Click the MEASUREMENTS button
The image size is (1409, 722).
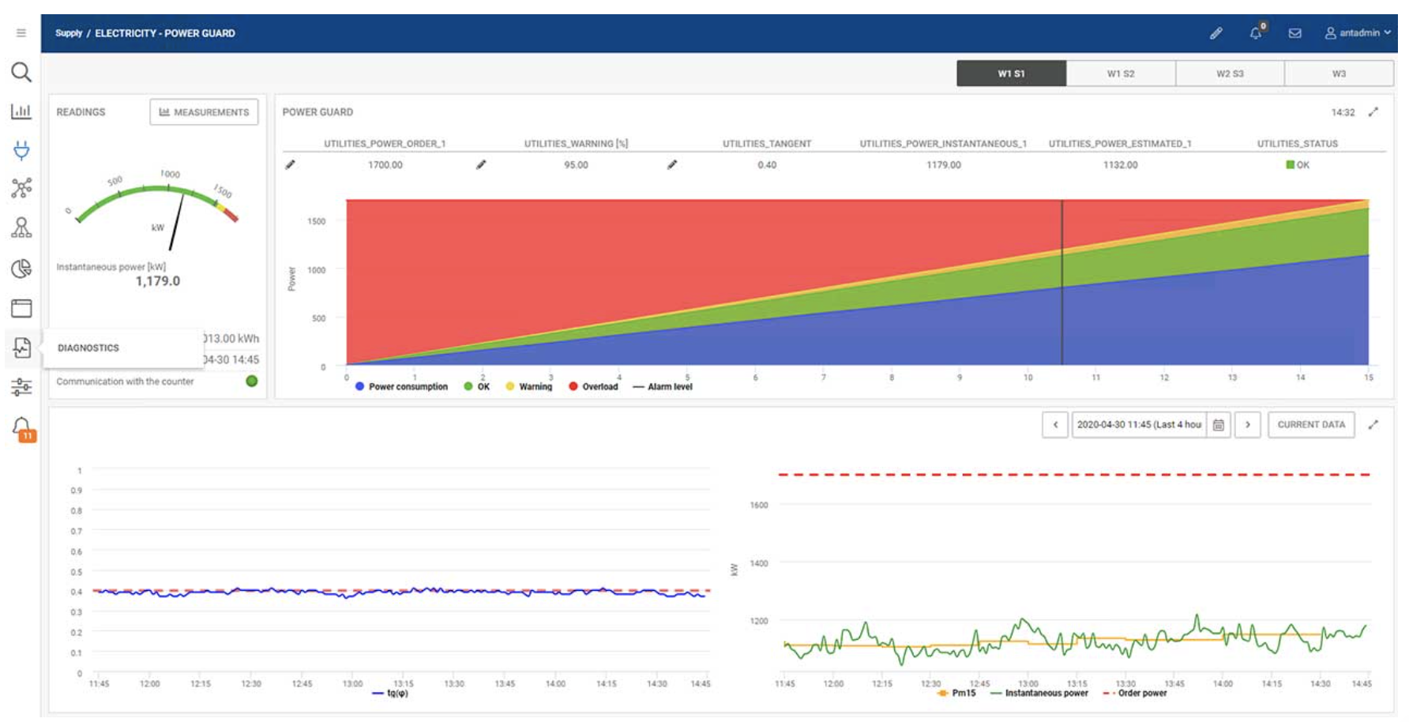point(205,112)
